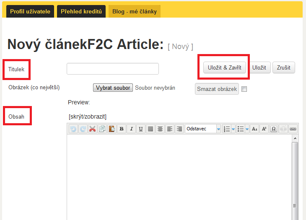Justify text alignment
This screenshot has height=220, width=306.
(x=150, y=129)
